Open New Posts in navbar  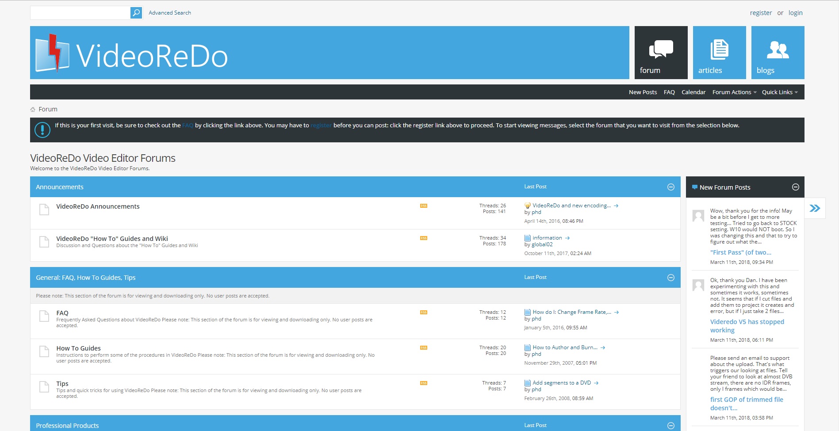pyautogui.click(x=643, y=92)
